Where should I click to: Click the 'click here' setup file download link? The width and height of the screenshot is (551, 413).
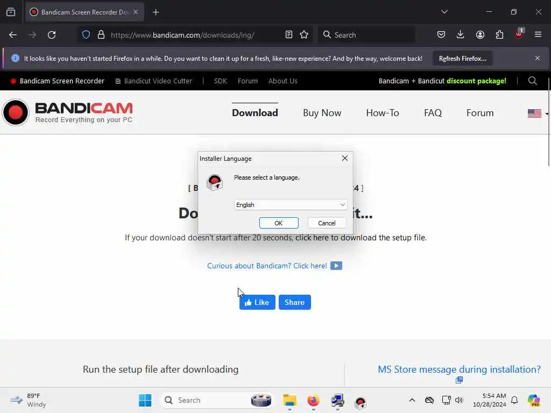click(x=312, y=238)
